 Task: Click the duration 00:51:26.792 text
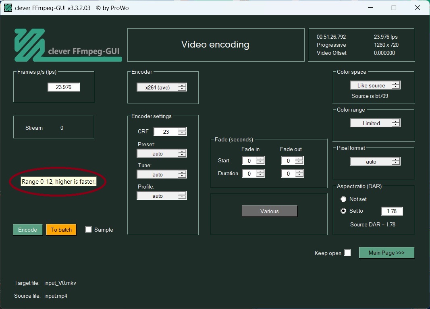331,37
